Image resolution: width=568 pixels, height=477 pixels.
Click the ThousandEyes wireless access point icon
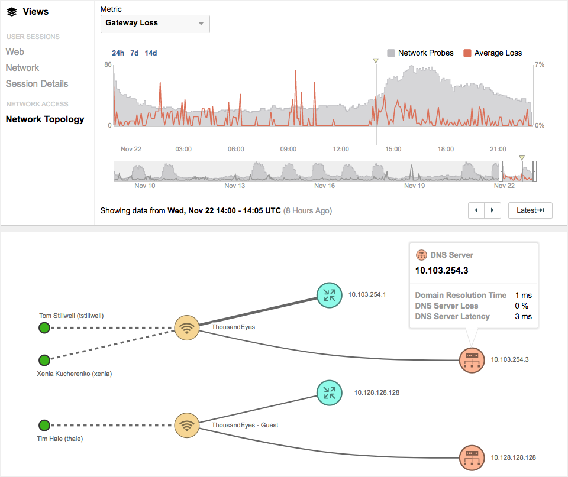[x=187, y=327]
